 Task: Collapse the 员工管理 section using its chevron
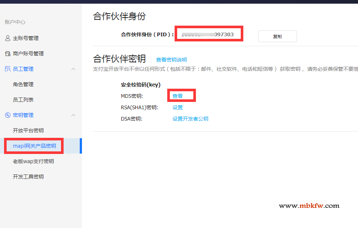(x=73, y=69)
